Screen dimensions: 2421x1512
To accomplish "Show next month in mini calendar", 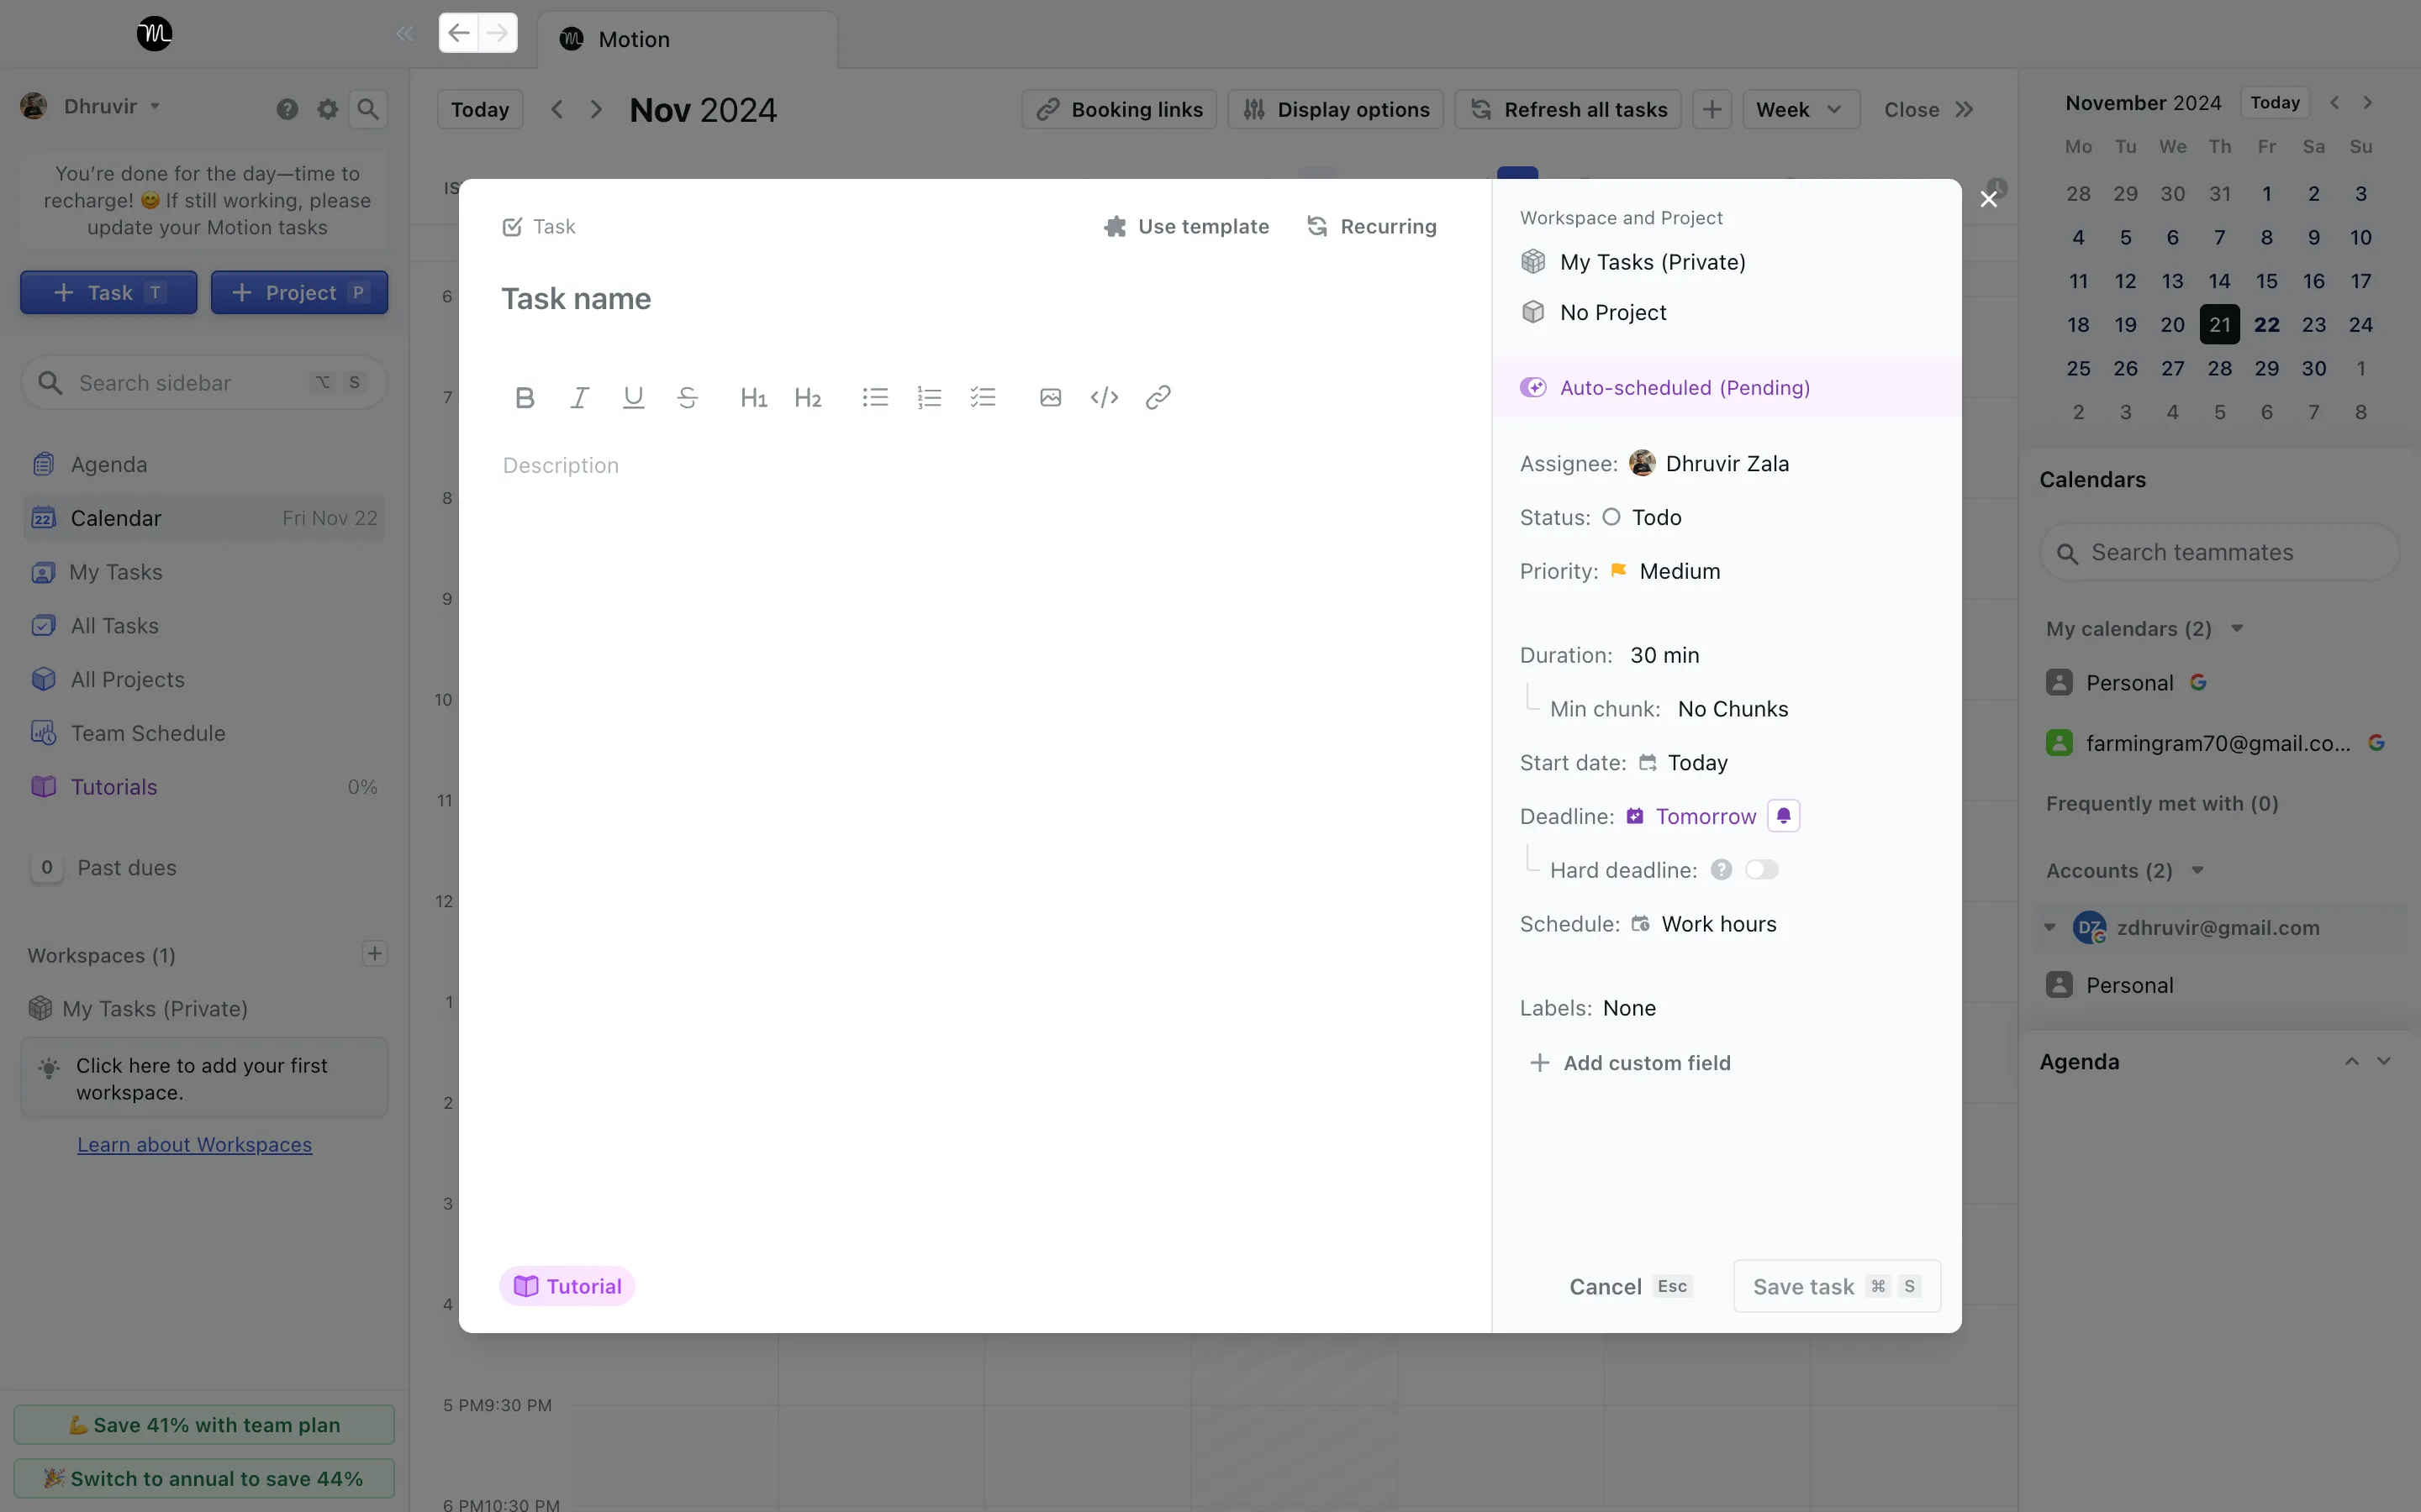I will (2368, 102).
